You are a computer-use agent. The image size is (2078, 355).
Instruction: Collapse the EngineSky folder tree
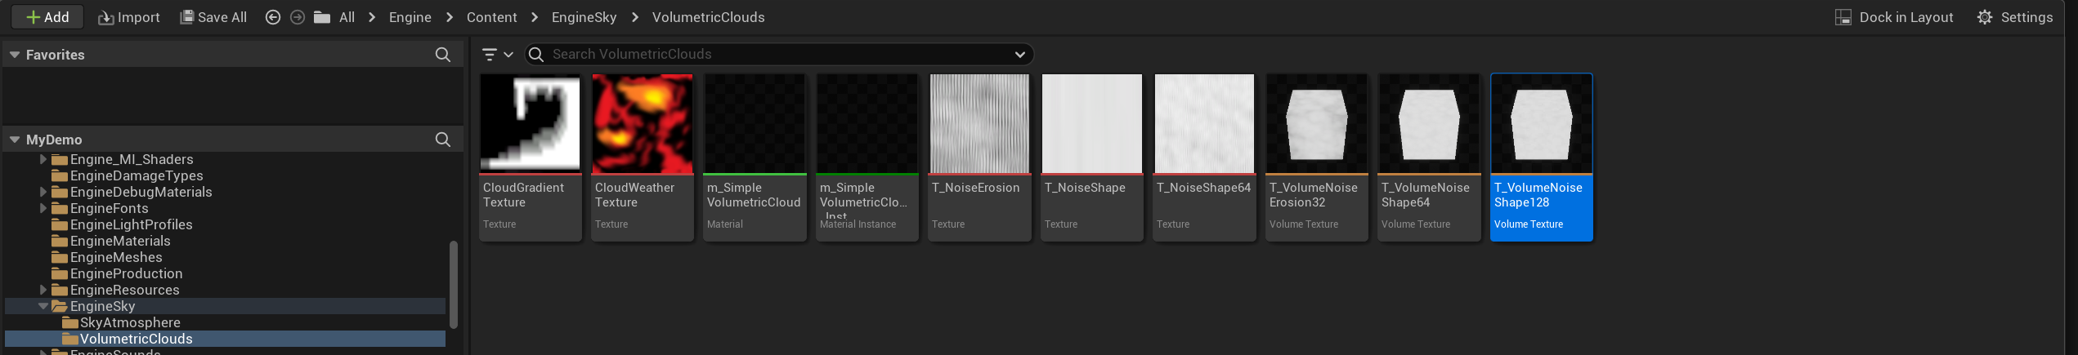(x=43, y=306)
